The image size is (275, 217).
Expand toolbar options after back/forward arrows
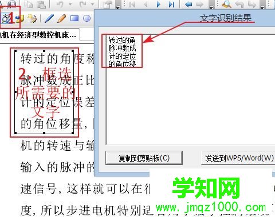coord(211,6)
